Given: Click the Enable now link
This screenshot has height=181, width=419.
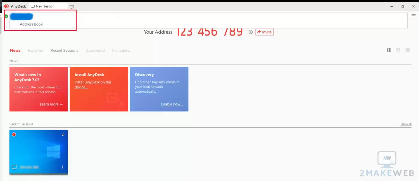Looking at the screenshot, I should pyautogui.click(x=172, y=104).
